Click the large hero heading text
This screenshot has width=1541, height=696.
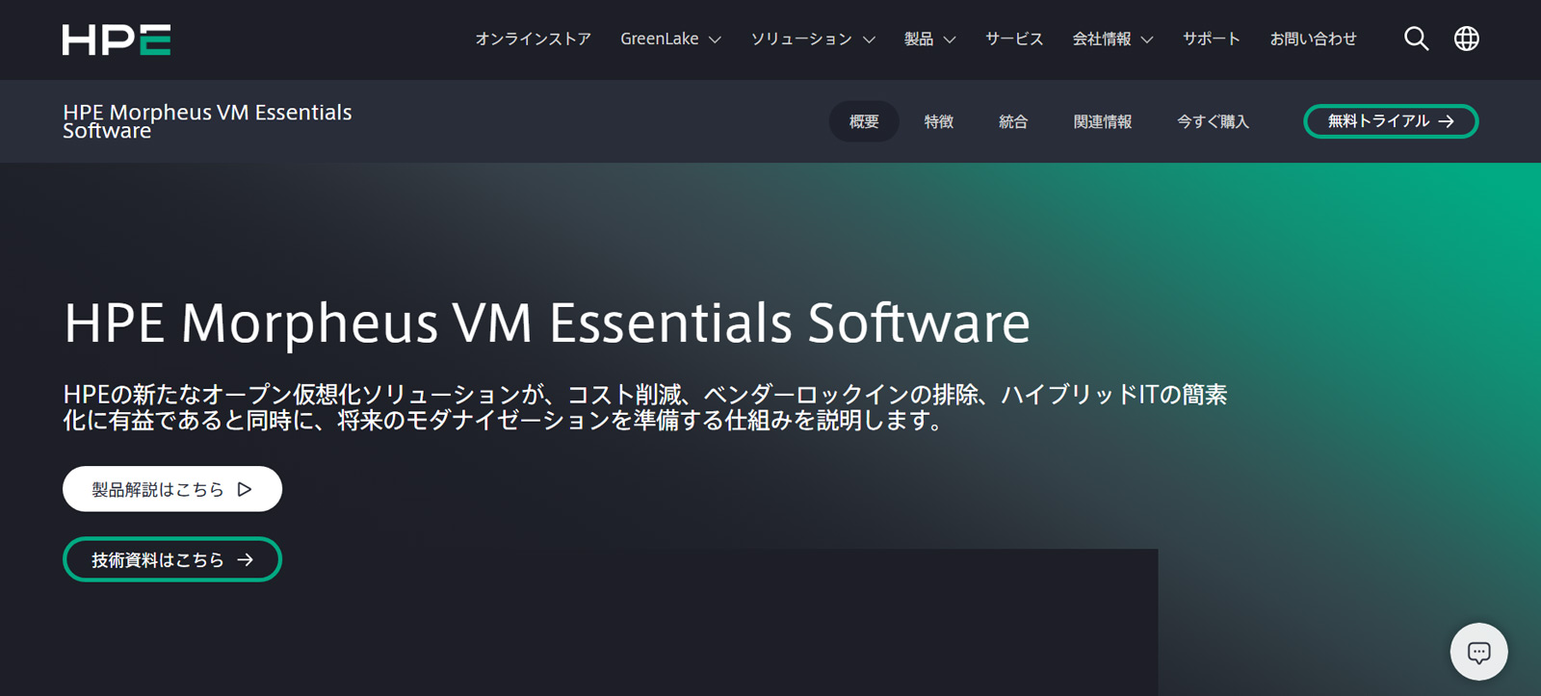547,322
